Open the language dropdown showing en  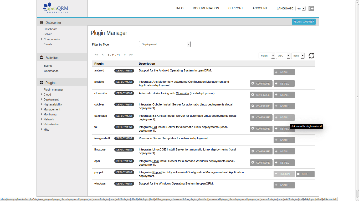click(300, 8)
